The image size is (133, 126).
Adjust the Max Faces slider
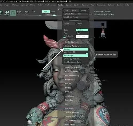click(x=76, y=52)
